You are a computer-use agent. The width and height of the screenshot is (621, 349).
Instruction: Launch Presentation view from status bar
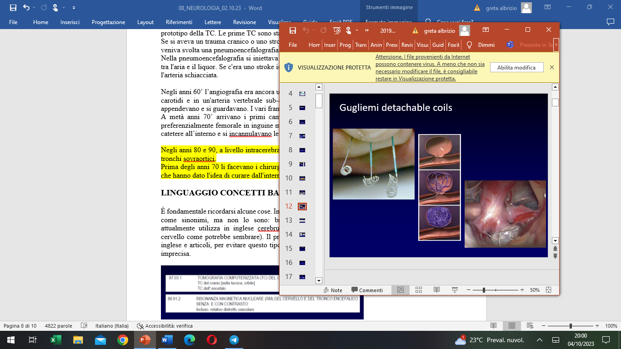click(455, 290)
